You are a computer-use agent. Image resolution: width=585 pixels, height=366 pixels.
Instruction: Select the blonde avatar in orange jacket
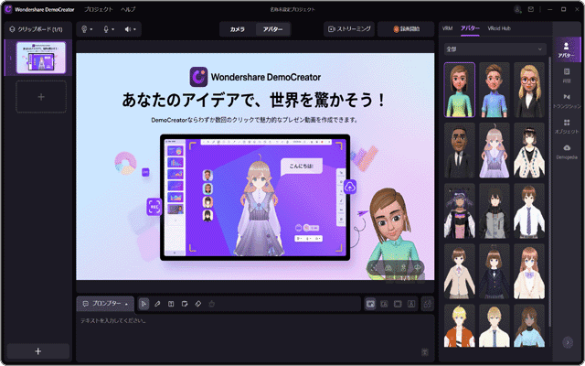point(459,326)
